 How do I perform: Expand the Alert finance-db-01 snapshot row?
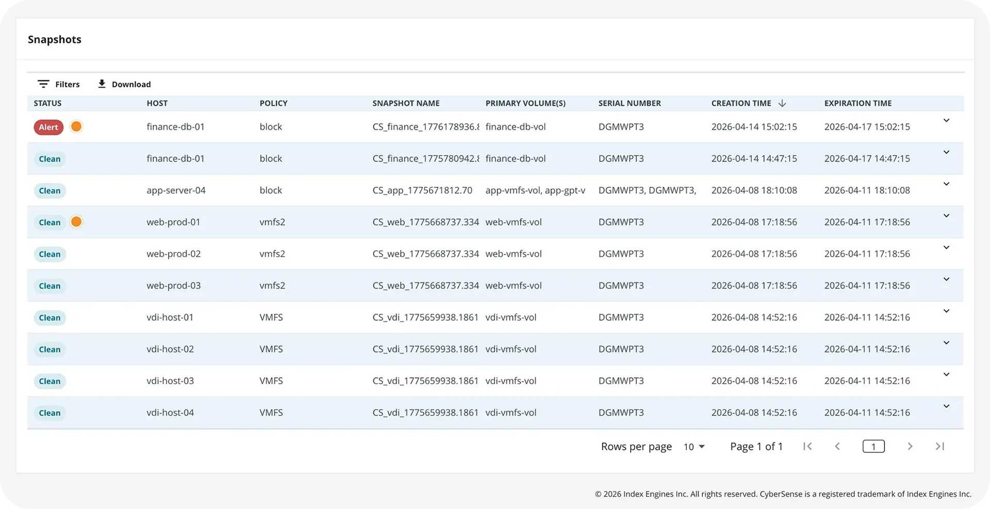946,121
